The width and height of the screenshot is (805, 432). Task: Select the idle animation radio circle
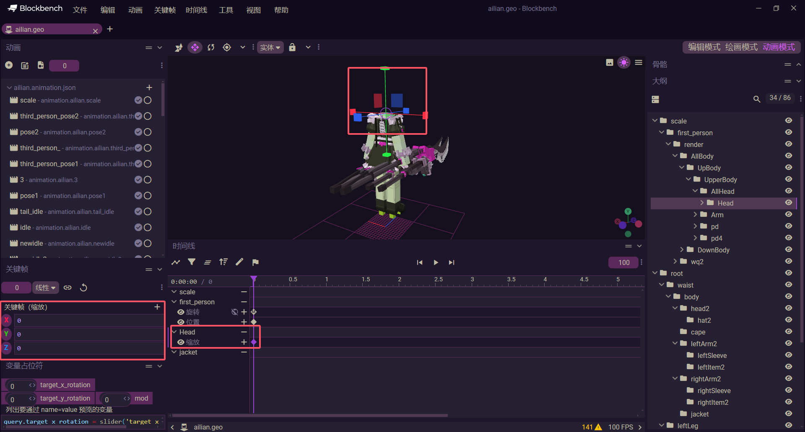tap(148, 227)
